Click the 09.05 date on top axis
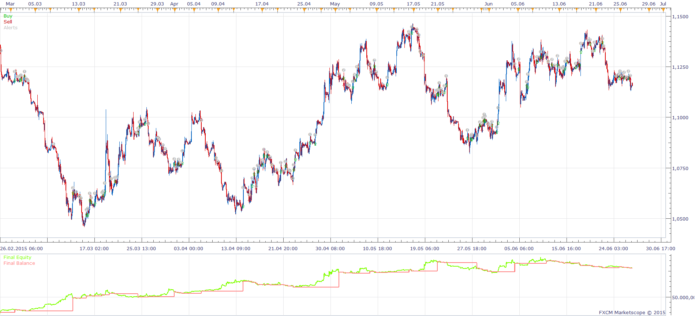 pos(376,4)
